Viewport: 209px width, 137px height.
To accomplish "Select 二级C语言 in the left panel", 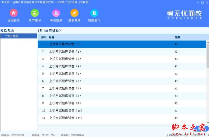I will 19,36.
